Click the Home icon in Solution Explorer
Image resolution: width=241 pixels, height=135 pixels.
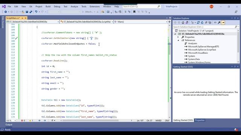click(x=183, y=22)
